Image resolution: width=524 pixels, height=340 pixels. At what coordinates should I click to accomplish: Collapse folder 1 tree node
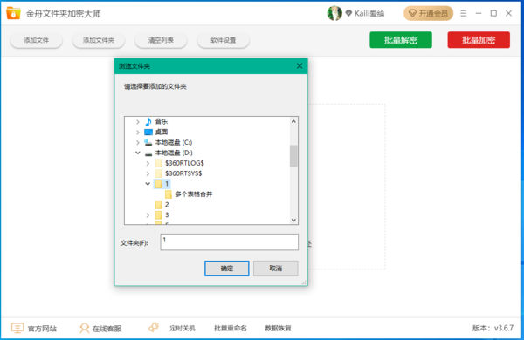pyautogui.click(x=148, y=184)
